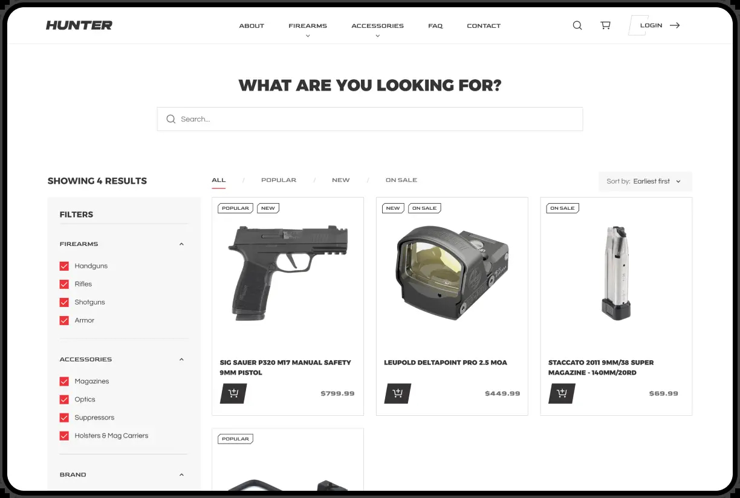Click the magnifier icon in search field
The width and height of the screenshot is (740, 498).
click(171, 119)
